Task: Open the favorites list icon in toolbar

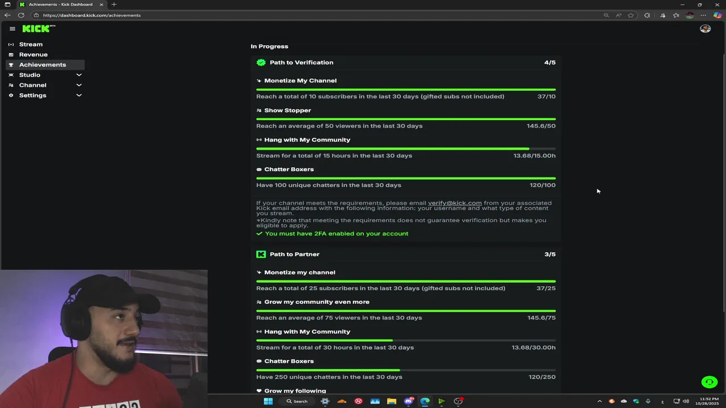Action: [x=676, y=15]
